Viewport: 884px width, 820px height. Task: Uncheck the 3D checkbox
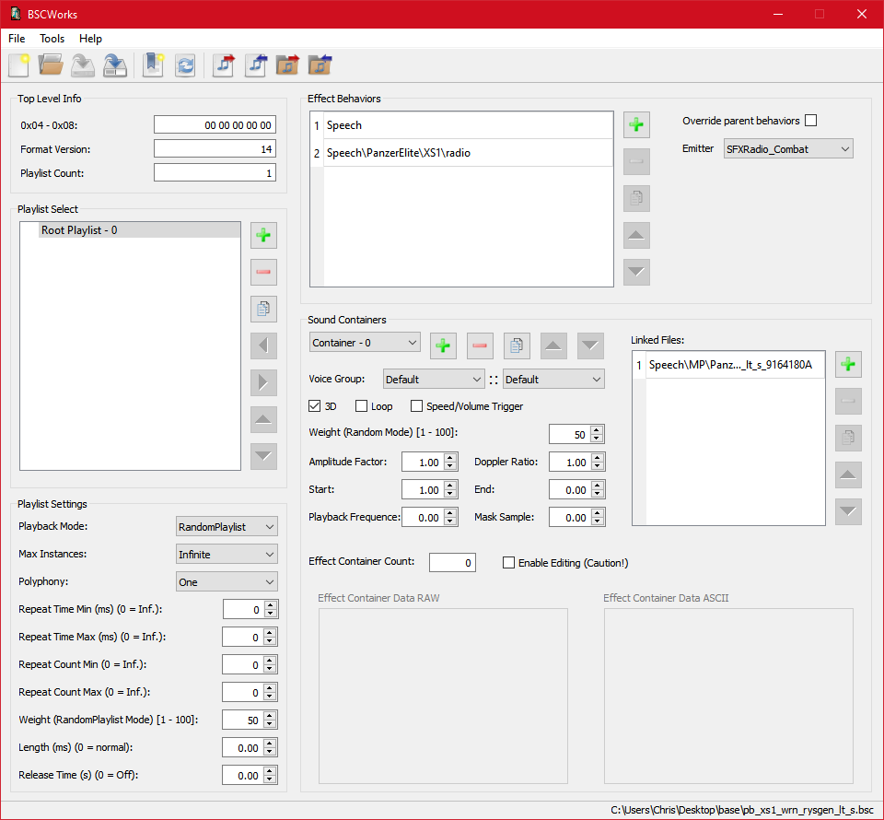(315, 405)
